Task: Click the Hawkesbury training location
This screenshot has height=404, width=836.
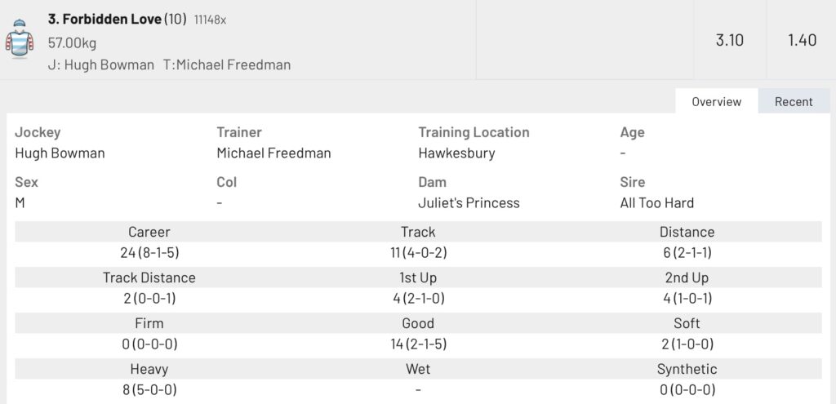Action: coord(456,153)
